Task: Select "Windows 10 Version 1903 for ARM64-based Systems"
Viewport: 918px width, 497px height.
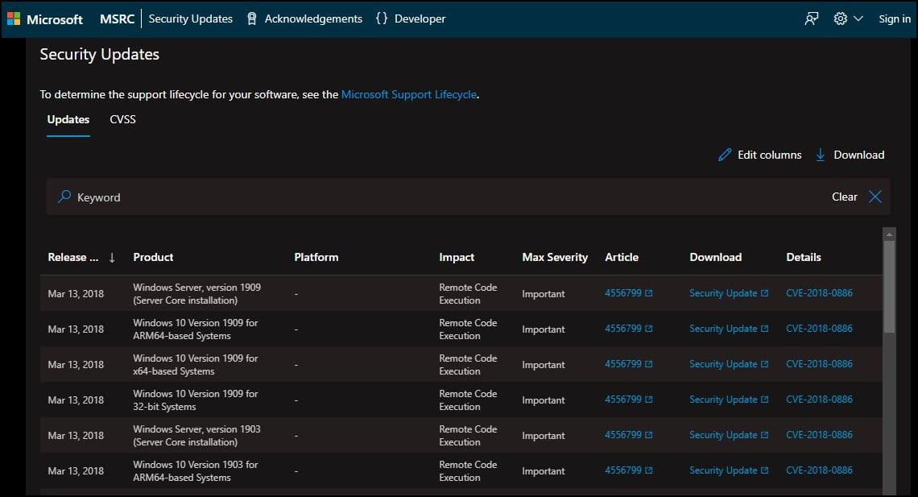Action: [196, 471]
